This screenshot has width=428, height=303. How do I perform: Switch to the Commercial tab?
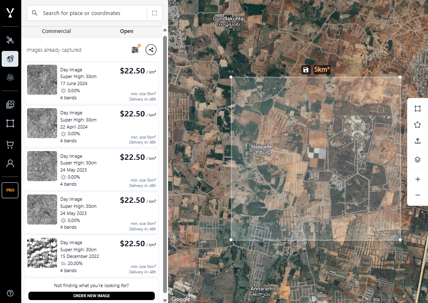pos(56,31)
